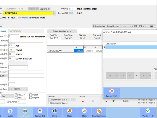157x118 pixels.
Task: Open Photo via camera icon
Action: [x=55, y=112]
